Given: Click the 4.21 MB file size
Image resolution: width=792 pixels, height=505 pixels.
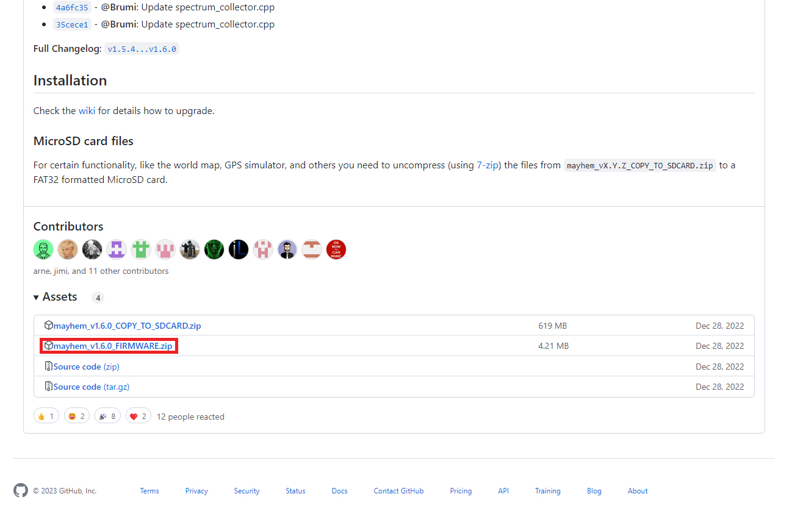Looking at the screenshot, I should 553,346.
